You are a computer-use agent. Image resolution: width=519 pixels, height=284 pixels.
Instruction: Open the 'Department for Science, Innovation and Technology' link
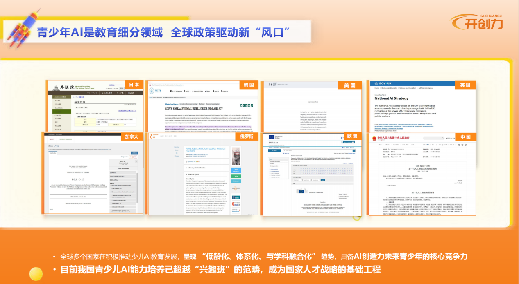398,124
